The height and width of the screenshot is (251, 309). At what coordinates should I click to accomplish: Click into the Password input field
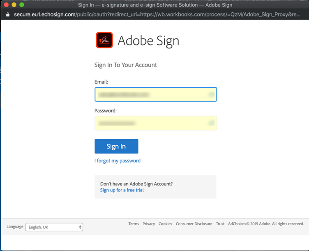pos(152,123)
